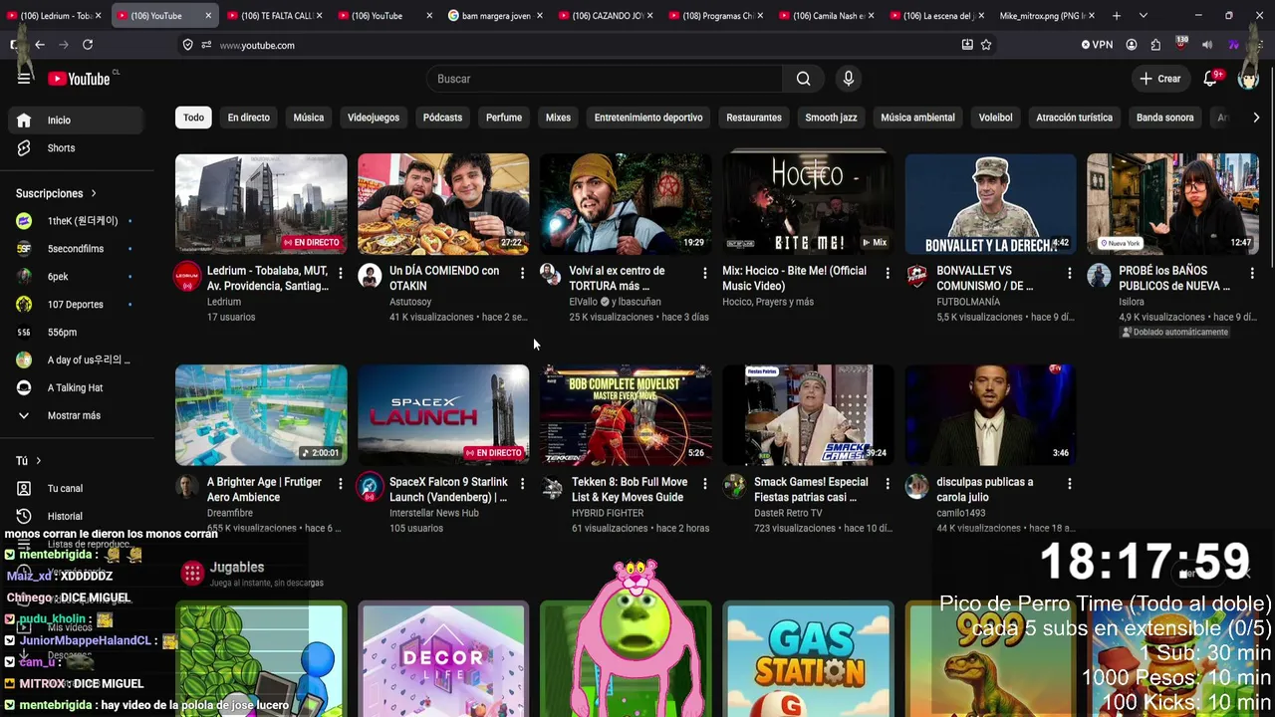Open the A Brighter Age Frutiger Aero thumbnail
Screen dimensions: 1275x717
pos(261,415)
